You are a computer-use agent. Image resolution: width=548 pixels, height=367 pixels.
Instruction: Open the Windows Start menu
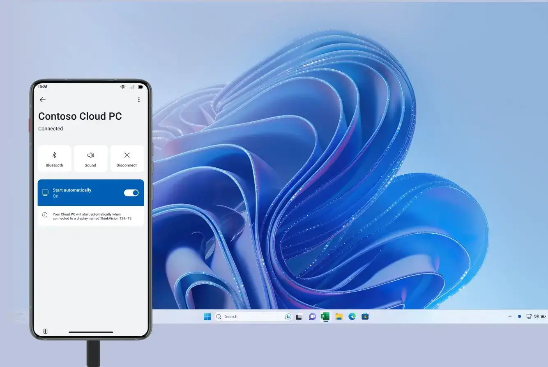click(207, 317)
